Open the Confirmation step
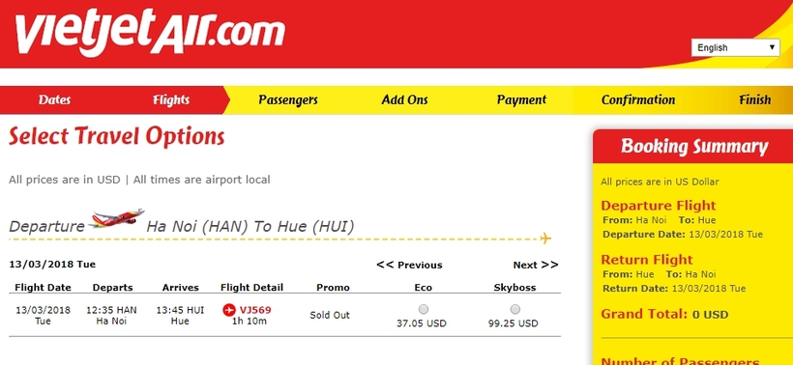This screenshot has height=365, width=793. click(638, 100)
